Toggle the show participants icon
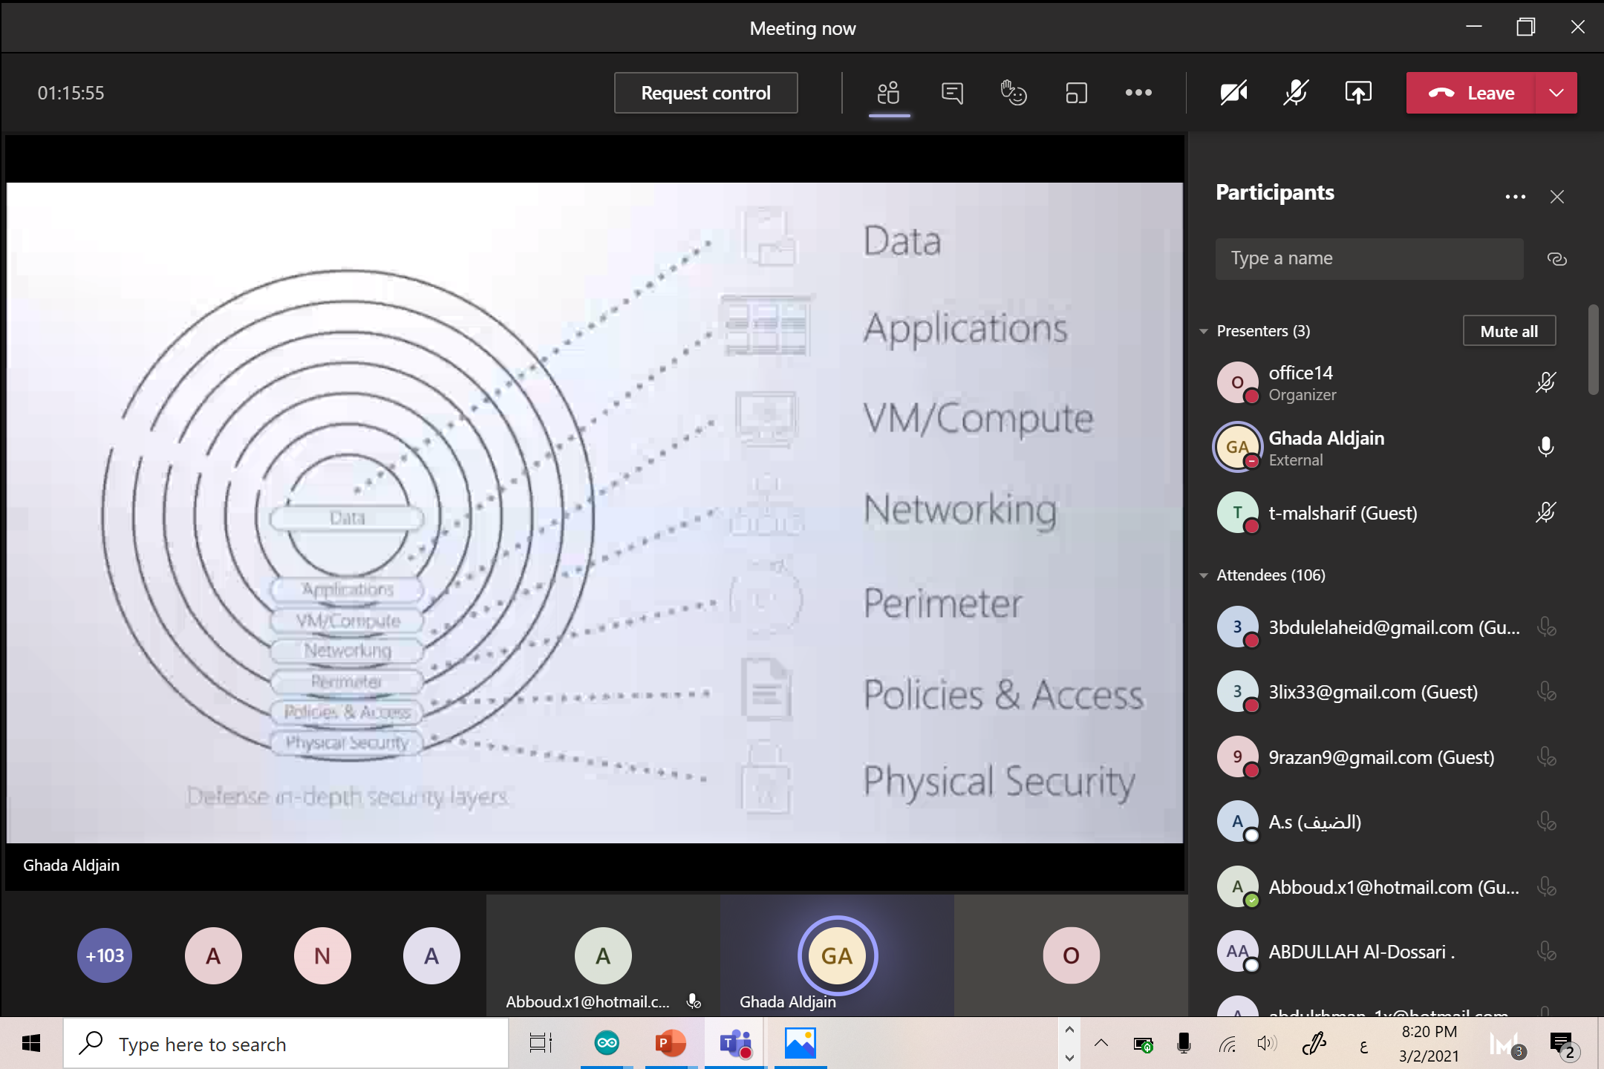Screen dimensions: 1604x1069 [x=889, y=93]
